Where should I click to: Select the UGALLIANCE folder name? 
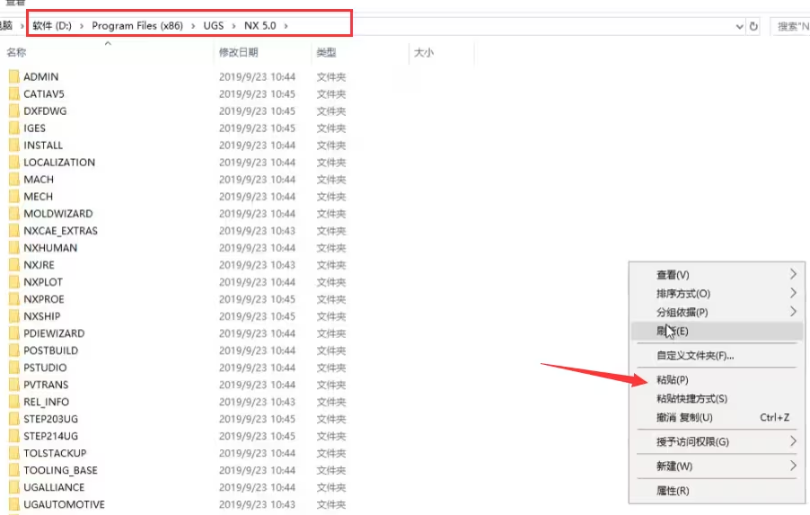coord(54,487)
